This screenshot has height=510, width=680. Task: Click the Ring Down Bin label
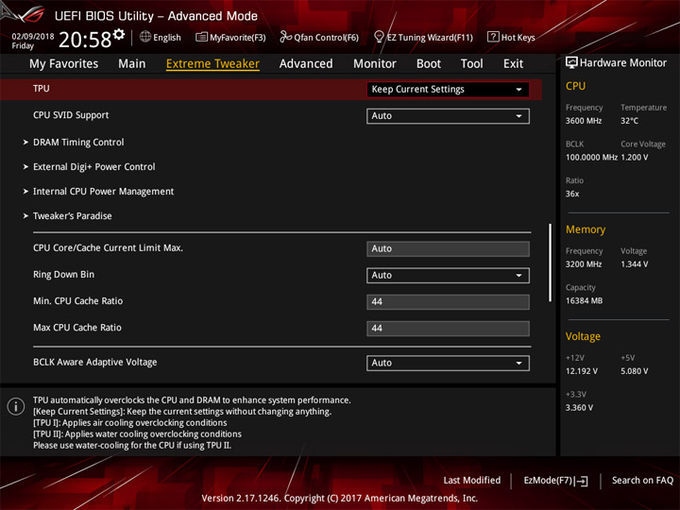click(63, 275)
